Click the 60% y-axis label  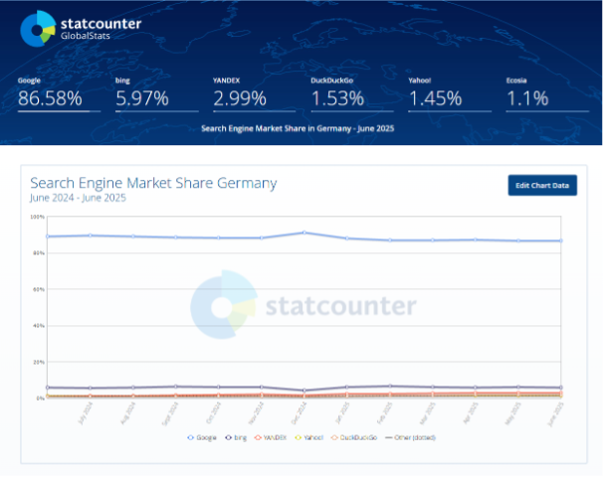pos(39,289)
